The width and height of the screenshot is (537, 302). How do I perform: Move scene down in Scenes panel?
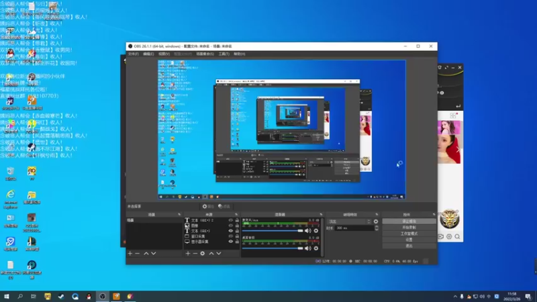(154, 254)
